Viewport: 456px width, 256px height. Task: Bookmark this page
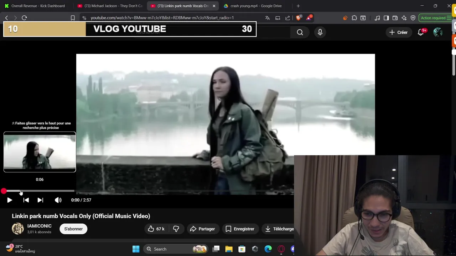(x=73, y=18)
